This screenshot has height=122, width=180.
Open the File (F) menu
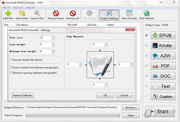coord(7,8)
